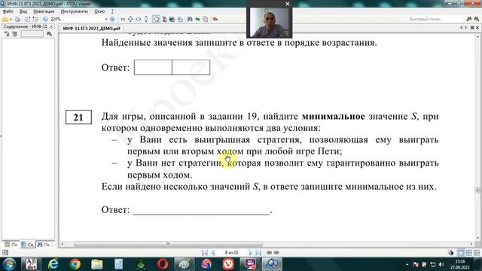482x271 pixels.
Task: Click the open file folder icon
Action: [x=5, y=19]
